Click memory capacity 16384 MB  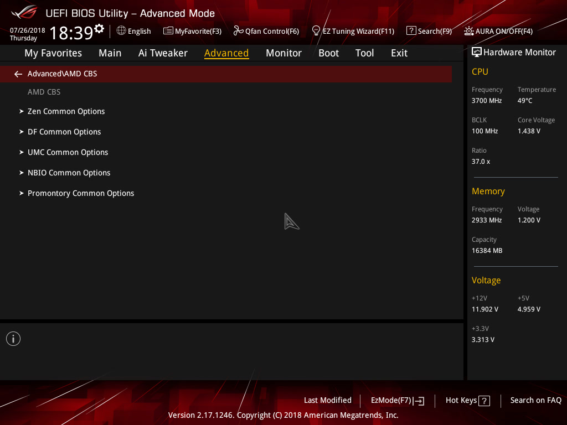tap(487, 251)
